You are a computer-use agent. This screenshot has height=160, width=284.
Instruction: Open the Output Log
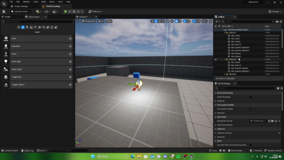28,151
